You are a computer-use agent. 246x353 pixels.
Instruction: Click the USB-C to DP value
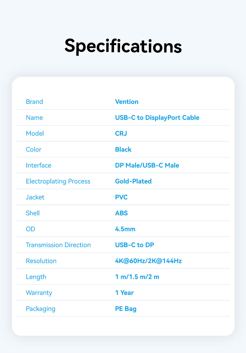click(135, 245)
